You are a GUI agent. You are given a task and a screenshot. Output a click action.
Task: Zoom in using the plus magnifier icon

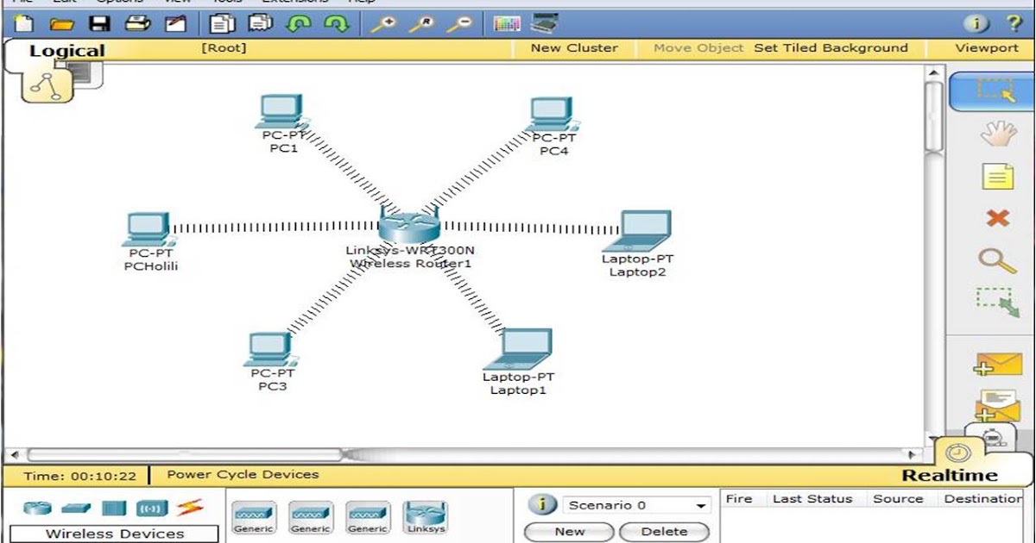tap(387, 23)
